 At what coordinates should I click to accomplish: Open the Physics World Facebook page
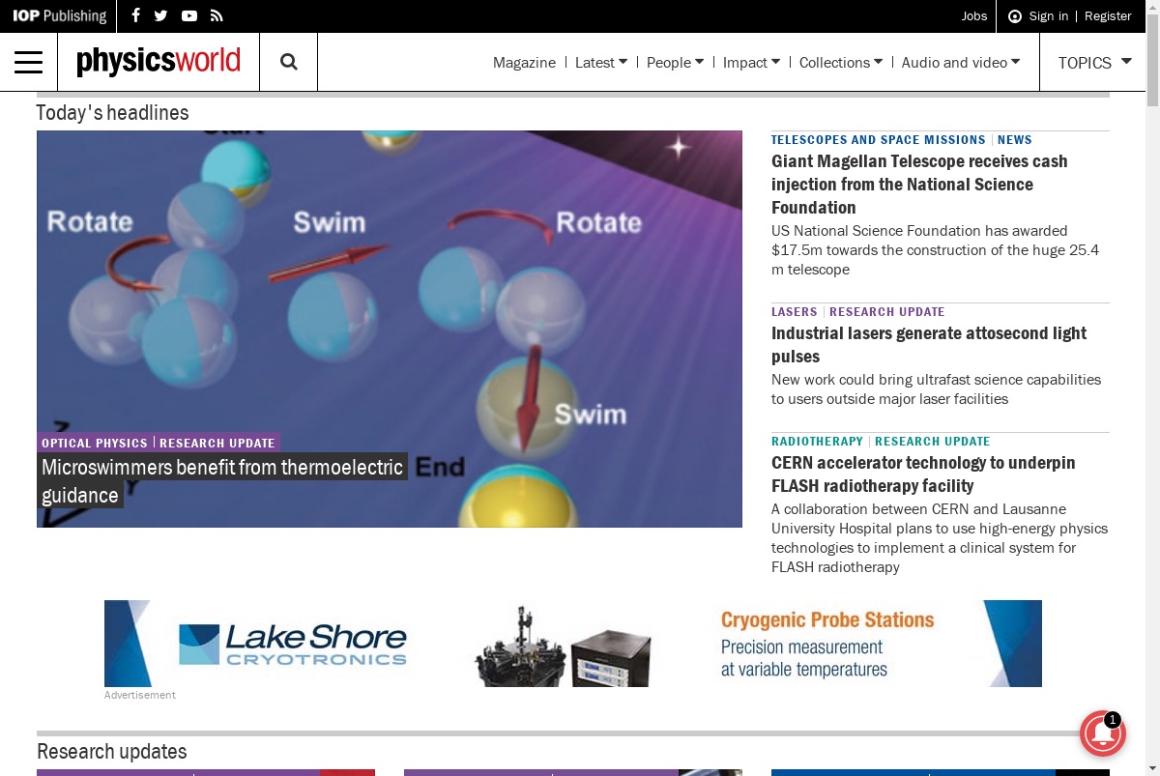click(135, 15)
